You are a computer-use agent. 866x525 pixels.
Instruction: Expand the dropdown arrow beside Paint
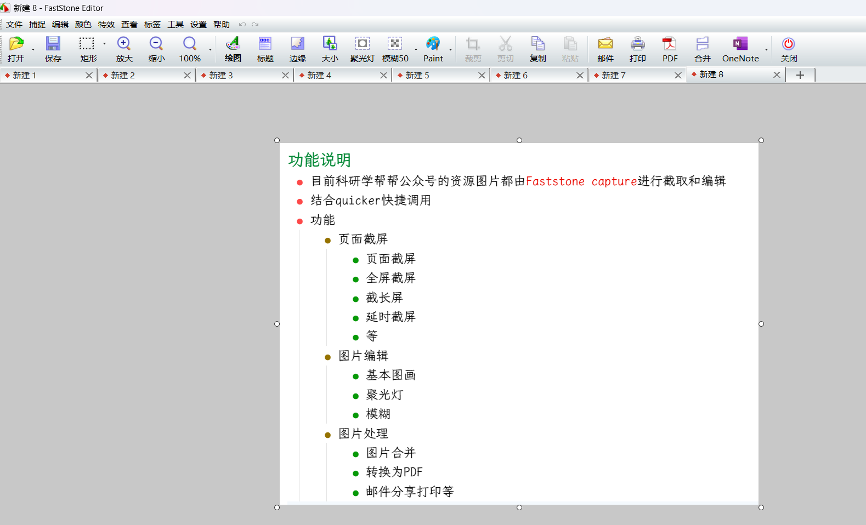click(450, 50)
